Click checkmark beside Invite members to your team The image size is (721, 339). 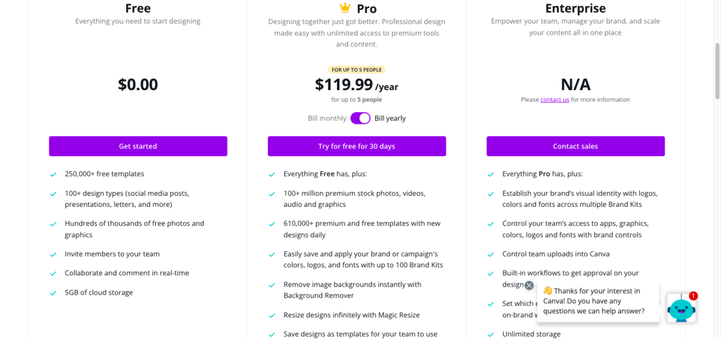[x=53, y=254]
